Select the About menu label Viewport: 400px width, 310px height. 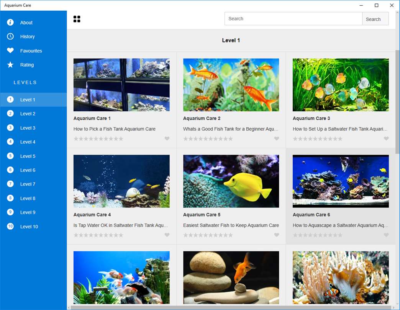26,23
